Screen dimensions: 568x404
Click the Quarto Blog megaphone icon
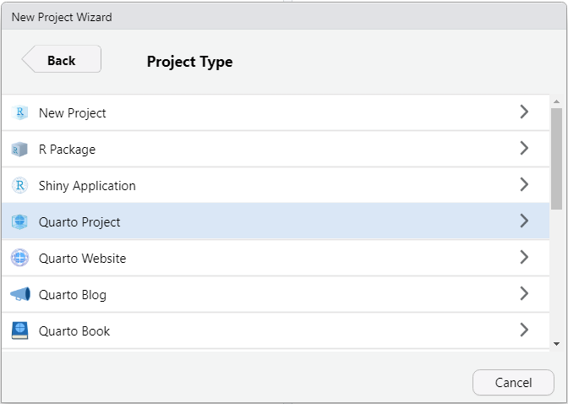tap(20, 295)
